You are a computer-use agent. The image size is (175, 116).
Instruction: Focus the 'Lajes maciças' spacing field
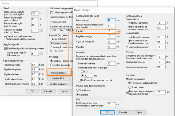[111, 20]
